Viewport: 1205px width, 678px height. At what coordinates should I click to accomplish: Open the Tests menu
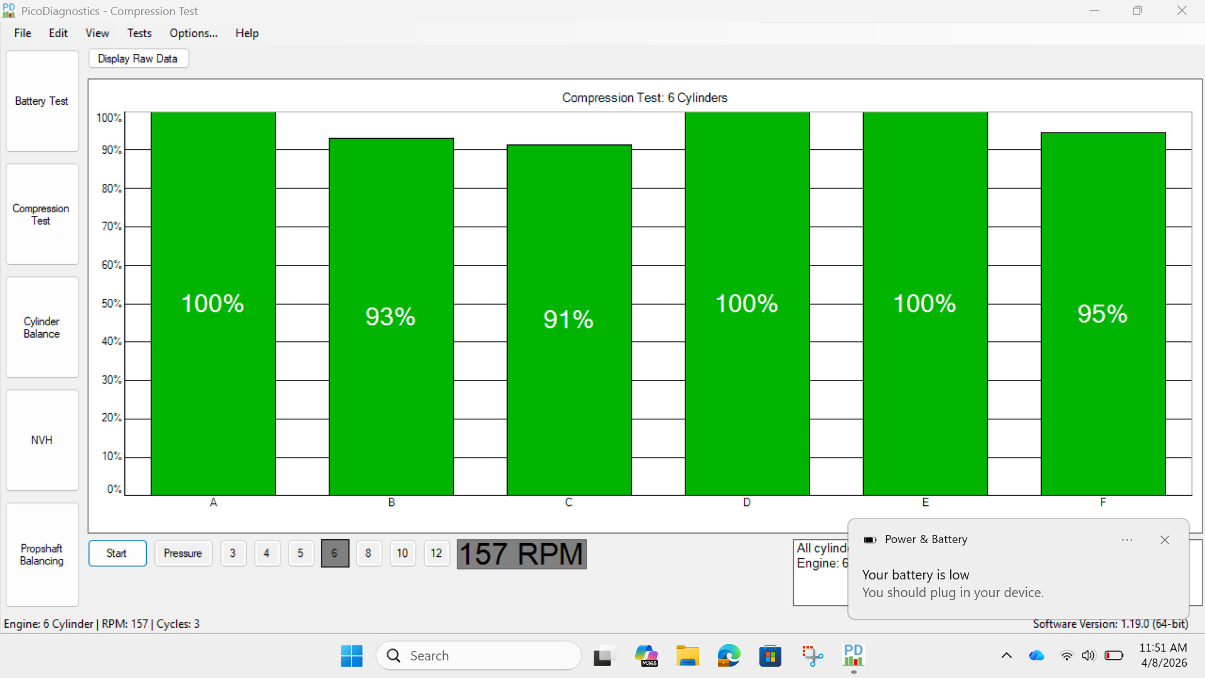139,33
